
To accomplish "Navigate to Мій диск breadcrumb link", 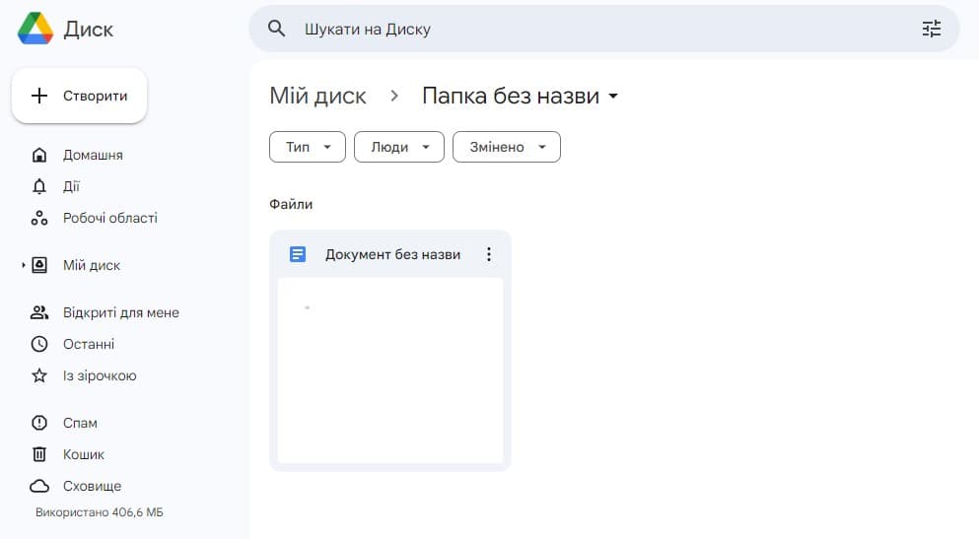I will pos(317,96).
